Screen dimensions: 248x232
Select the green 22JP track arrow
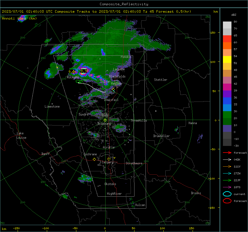pyautogui.click(x=227, y=180)
